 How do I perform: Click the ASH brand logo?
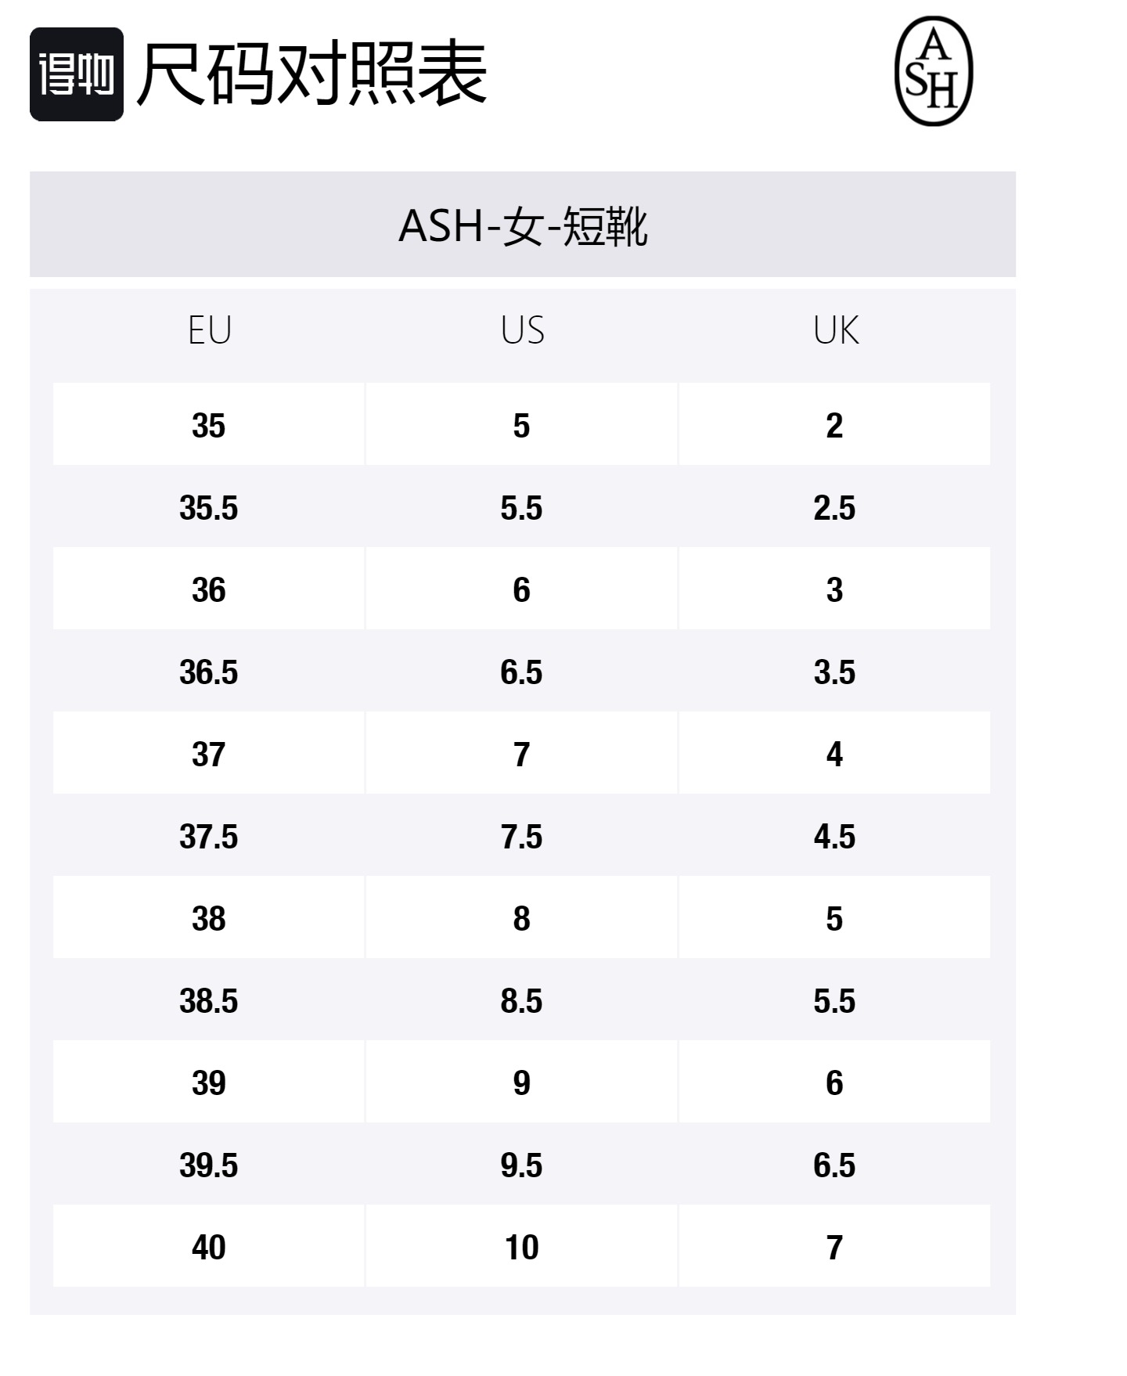[x=933, y=71]
